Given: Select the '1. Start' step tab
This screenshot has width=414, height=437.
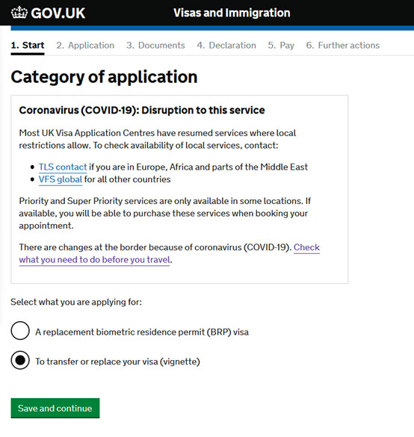Looking at the screenshot, I should [x=28, y=45].
